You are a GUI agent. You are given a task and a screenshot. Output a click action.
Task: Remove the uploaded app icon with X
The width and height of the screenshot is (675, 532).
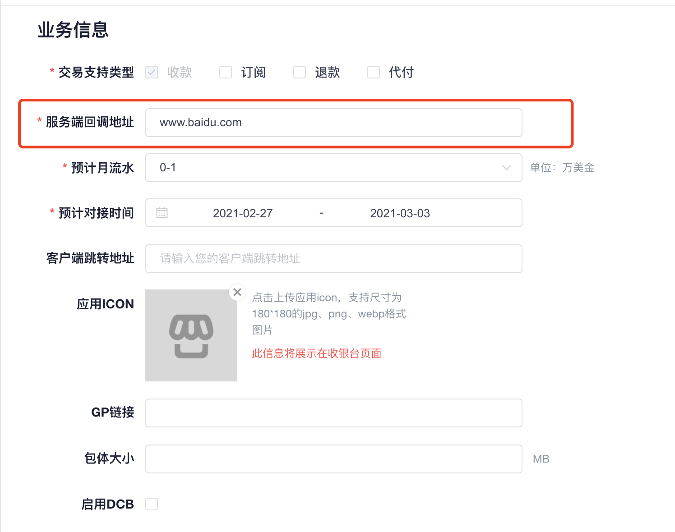coord(237,292)
